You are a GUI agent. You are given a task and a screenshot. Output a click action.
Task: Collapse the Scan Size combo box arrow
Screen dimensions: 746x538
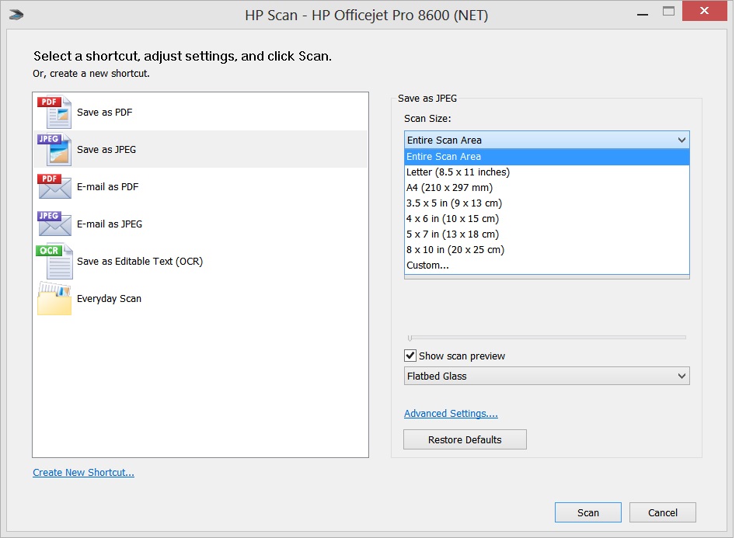point(682,141)
